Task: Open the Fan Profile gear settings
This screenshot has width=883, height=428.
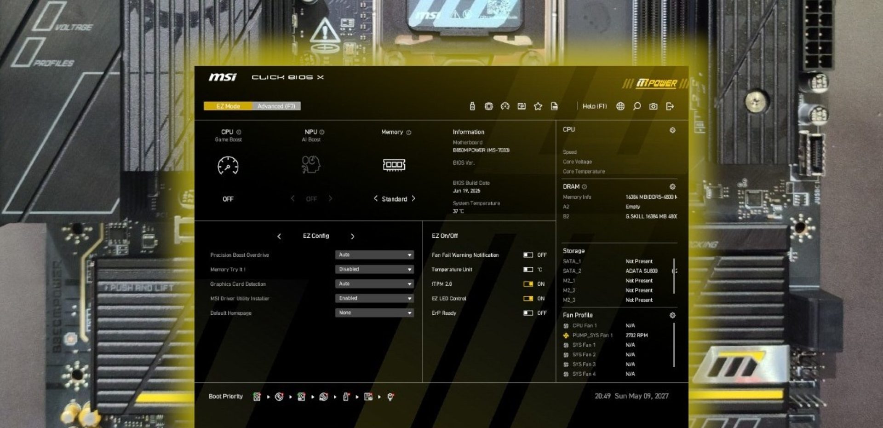Action: coord(672,315)
